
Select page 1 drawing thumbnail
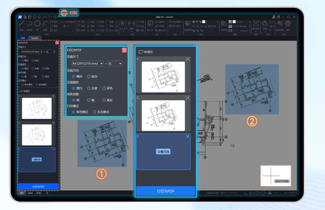tap(163, 77)
